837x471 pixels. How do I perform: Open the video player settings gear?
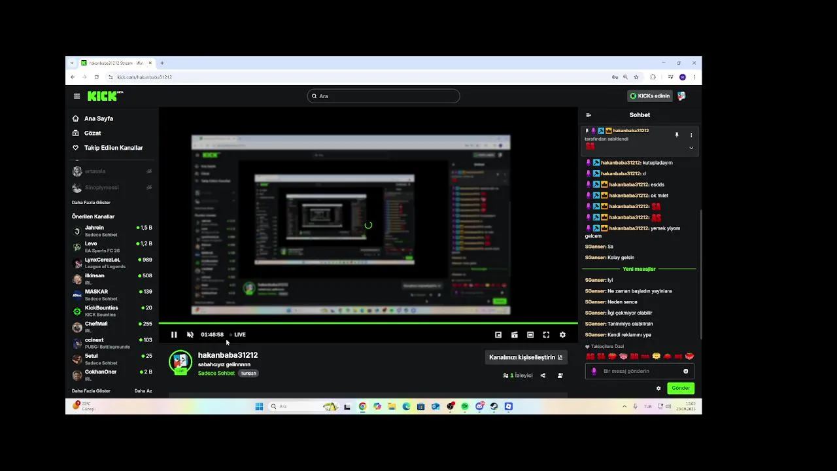562,335
